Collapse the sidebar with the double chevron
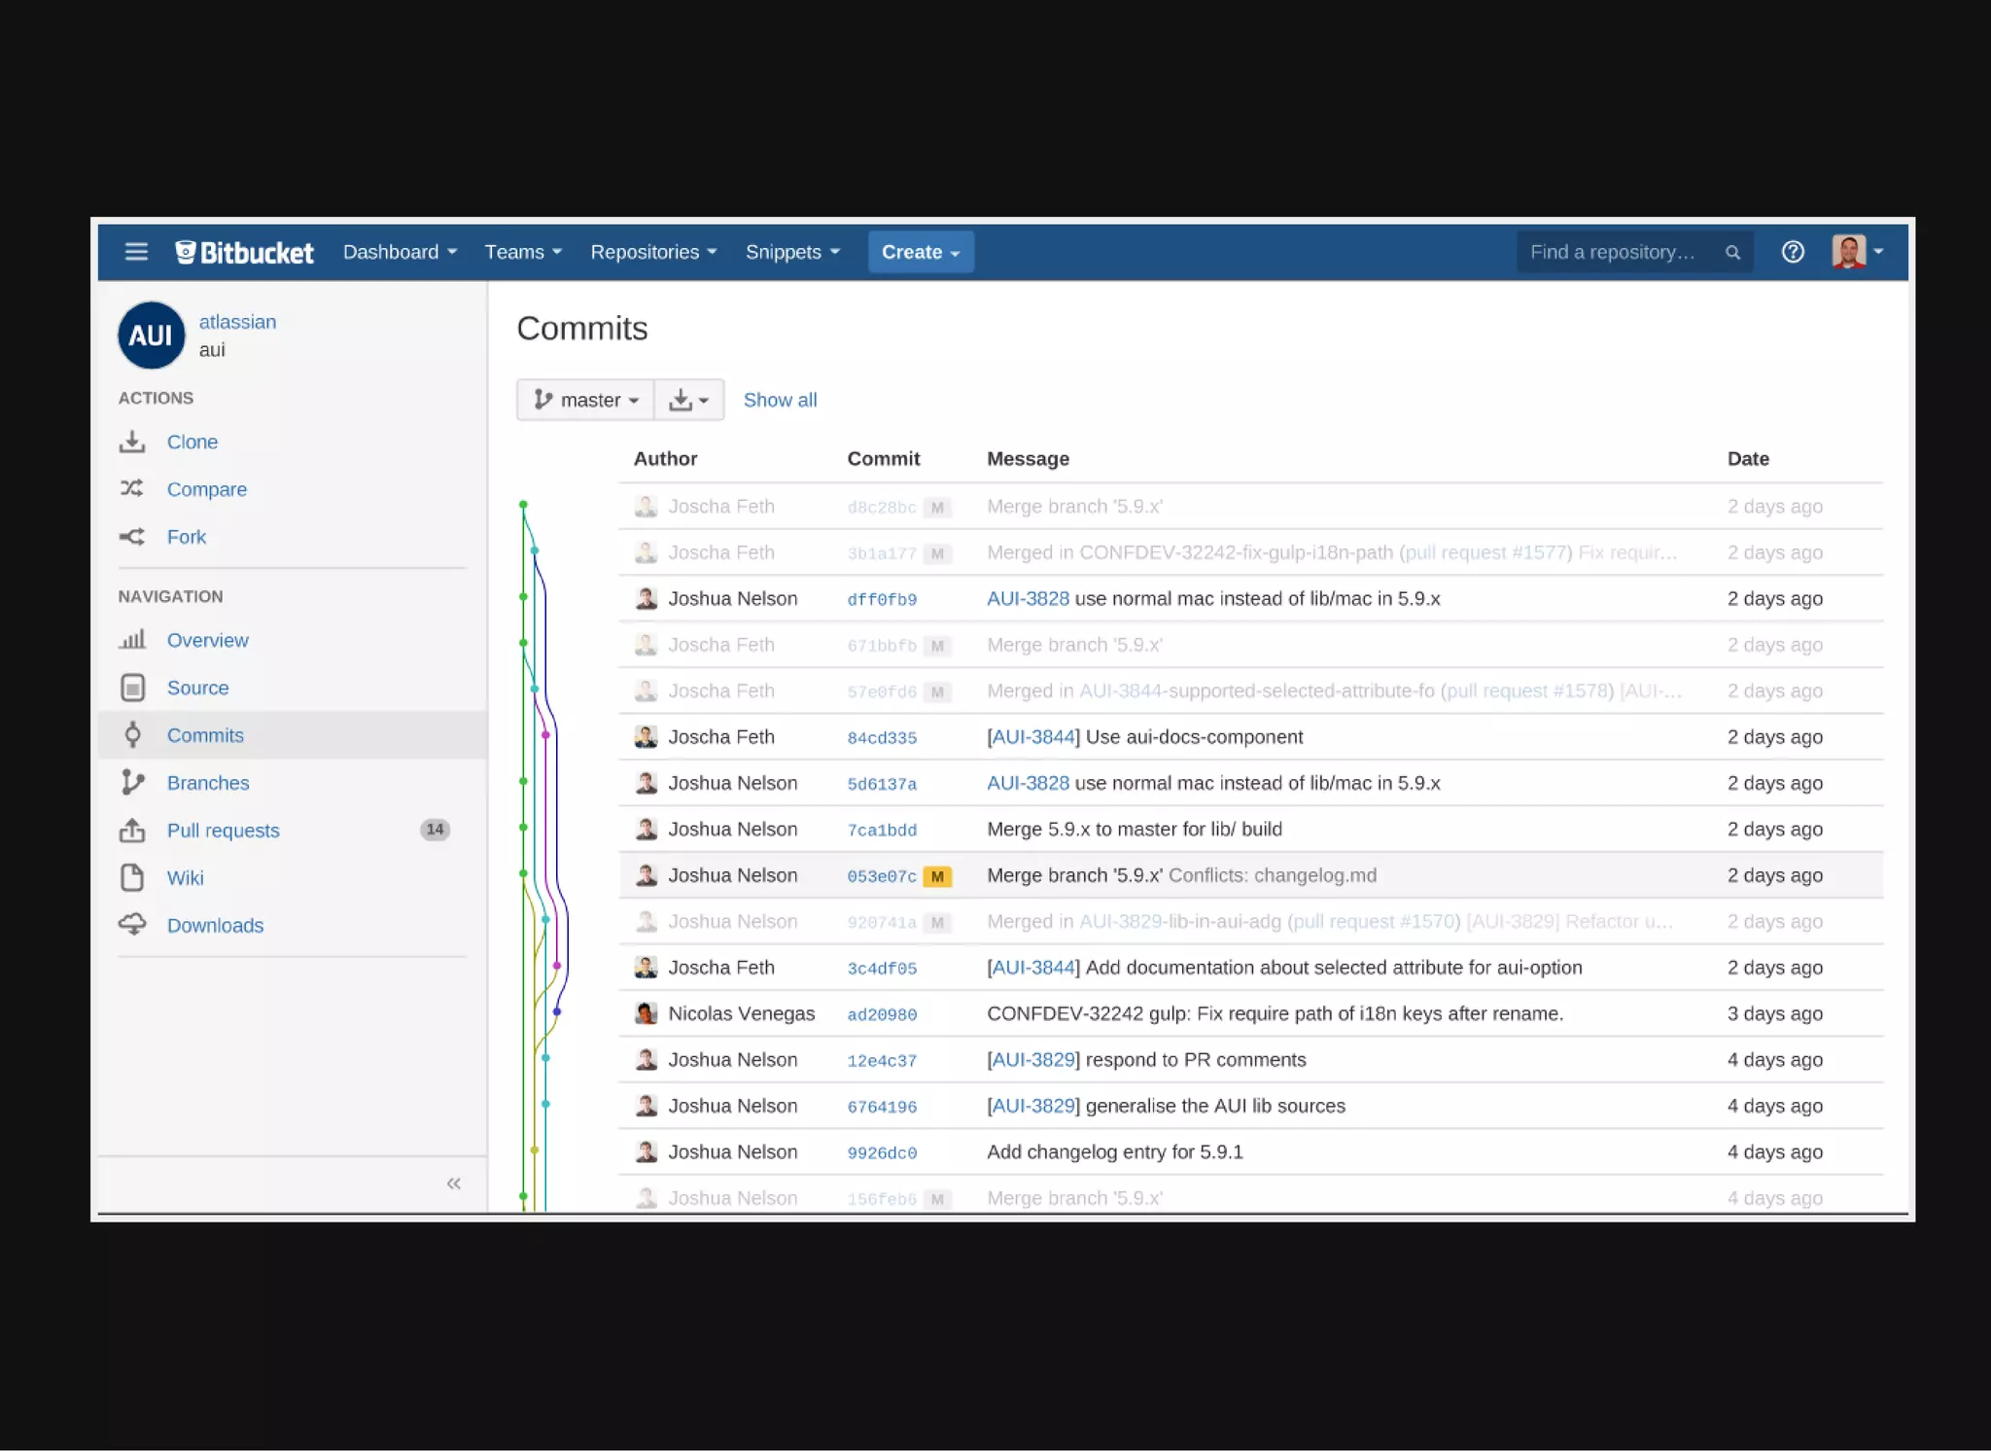Screen dimensions: 1991x1451 [453, 1184]
